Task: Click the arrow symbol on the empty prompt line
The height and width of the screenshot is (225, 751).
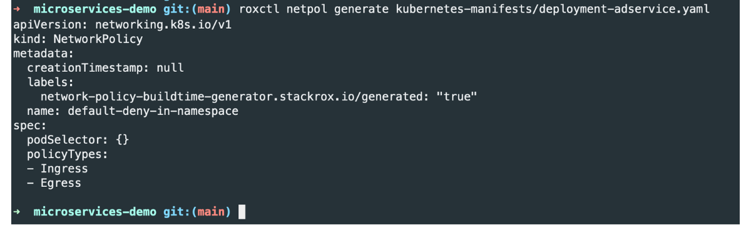Action: 16,212
